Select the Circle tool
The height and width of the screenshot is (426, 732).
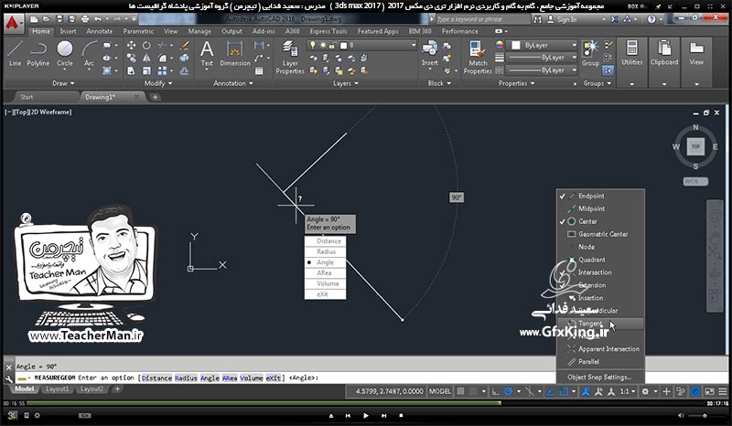(64, 54)
